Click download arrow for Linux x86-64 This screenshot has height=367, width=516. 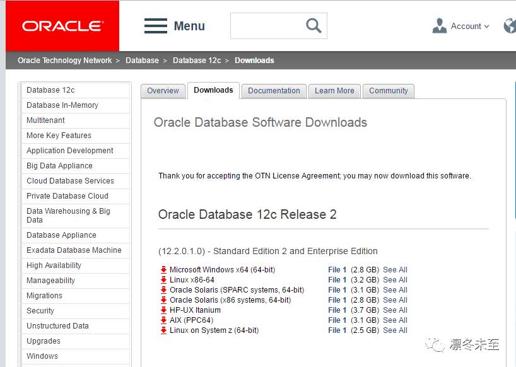[163, 280]
